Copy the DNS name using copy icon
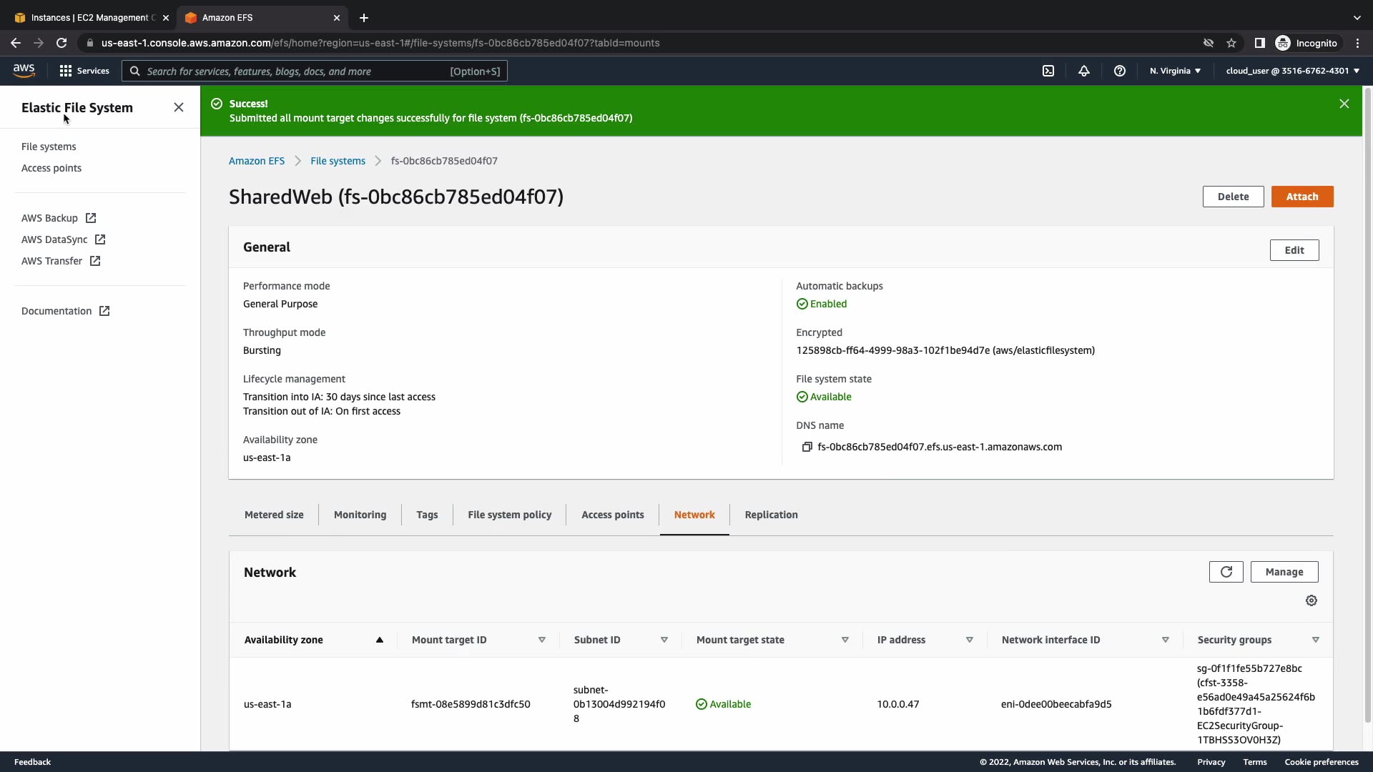 [x=807, y=447]
